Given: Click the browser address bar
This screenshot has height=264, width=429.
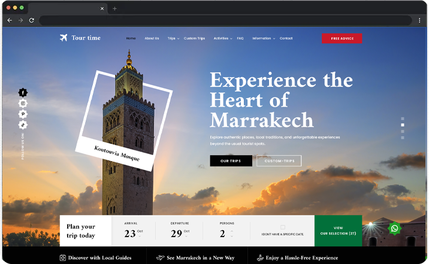Looking at the screenshot, I should [225, 20].
